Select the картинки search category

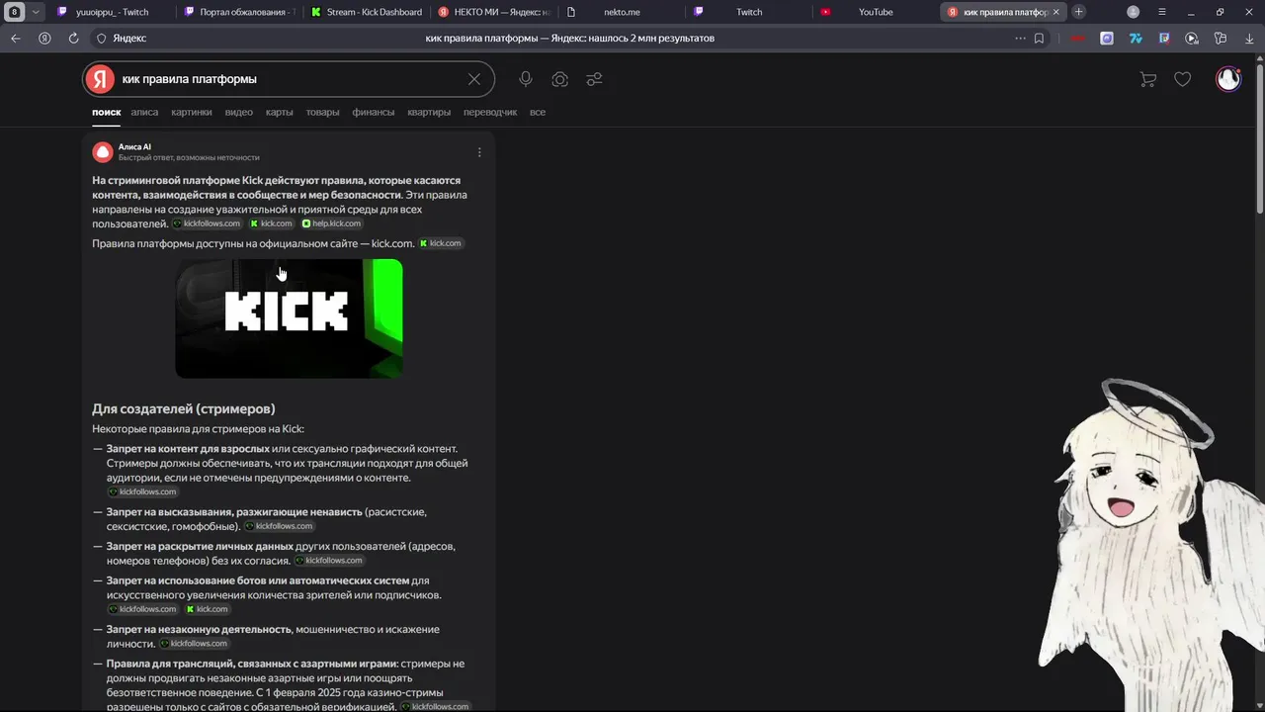[x=192, y=113]
